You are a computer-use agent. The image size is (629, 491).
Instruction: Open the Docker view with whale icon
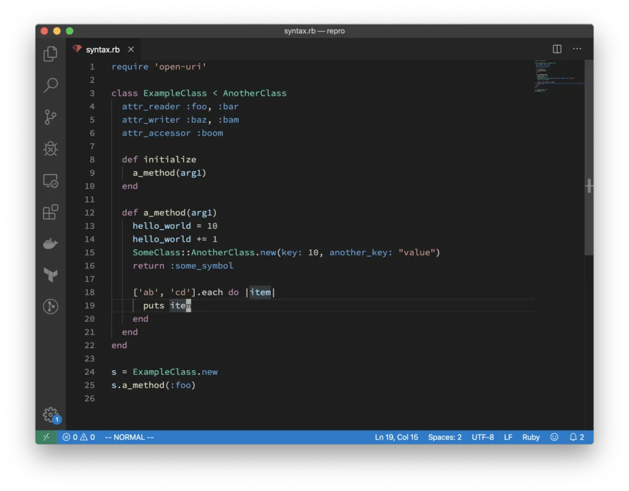click(50, 243)
